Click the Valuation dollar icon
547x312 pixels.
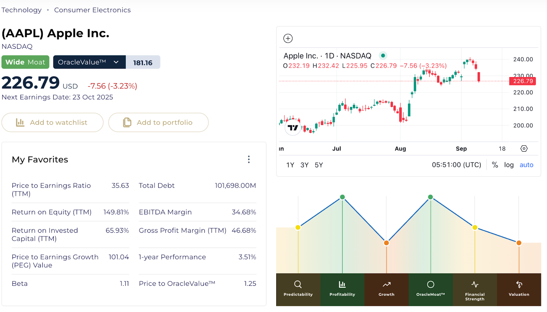pyautogui.click(x=518, y=284)
